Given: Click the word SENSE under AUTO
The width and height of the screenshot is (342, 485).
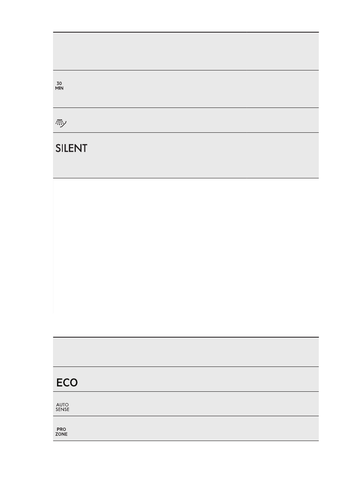Looking at the screenshot, I should pos(62,410).
